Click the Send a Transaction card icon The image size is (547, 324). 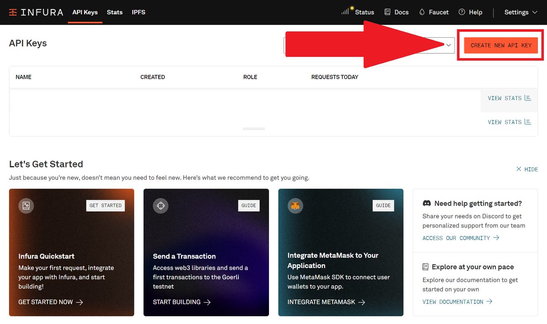(160, 206)
